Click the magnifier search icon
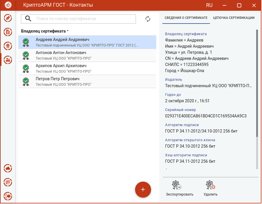 [28, 19]
